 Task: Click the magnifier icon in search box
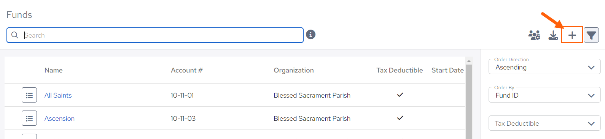15,35
